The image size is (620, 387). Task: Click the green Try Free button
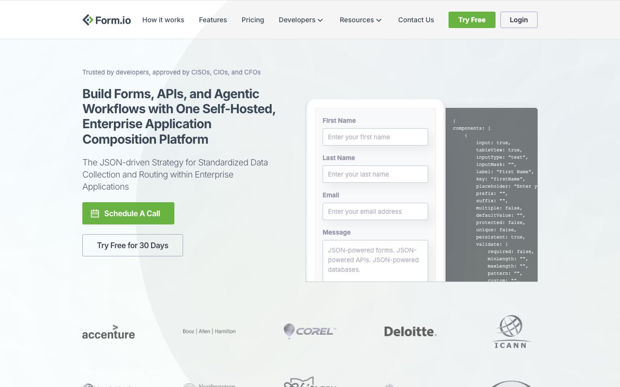pos(472,20)
